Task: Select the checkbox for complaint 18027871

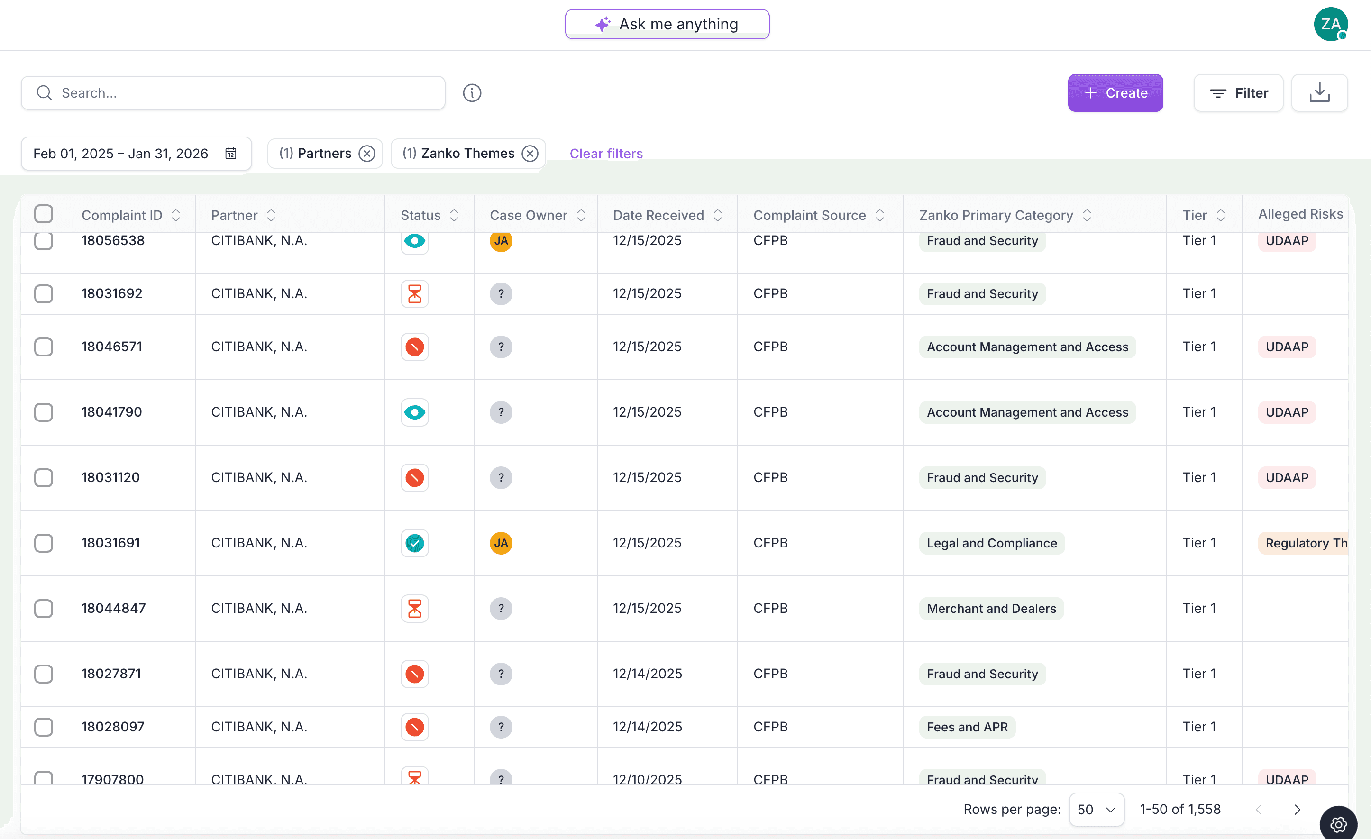Action: (x=44, y=674)
